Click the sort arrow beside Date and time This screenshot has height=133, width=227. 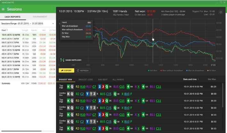(x=198, y=79)
